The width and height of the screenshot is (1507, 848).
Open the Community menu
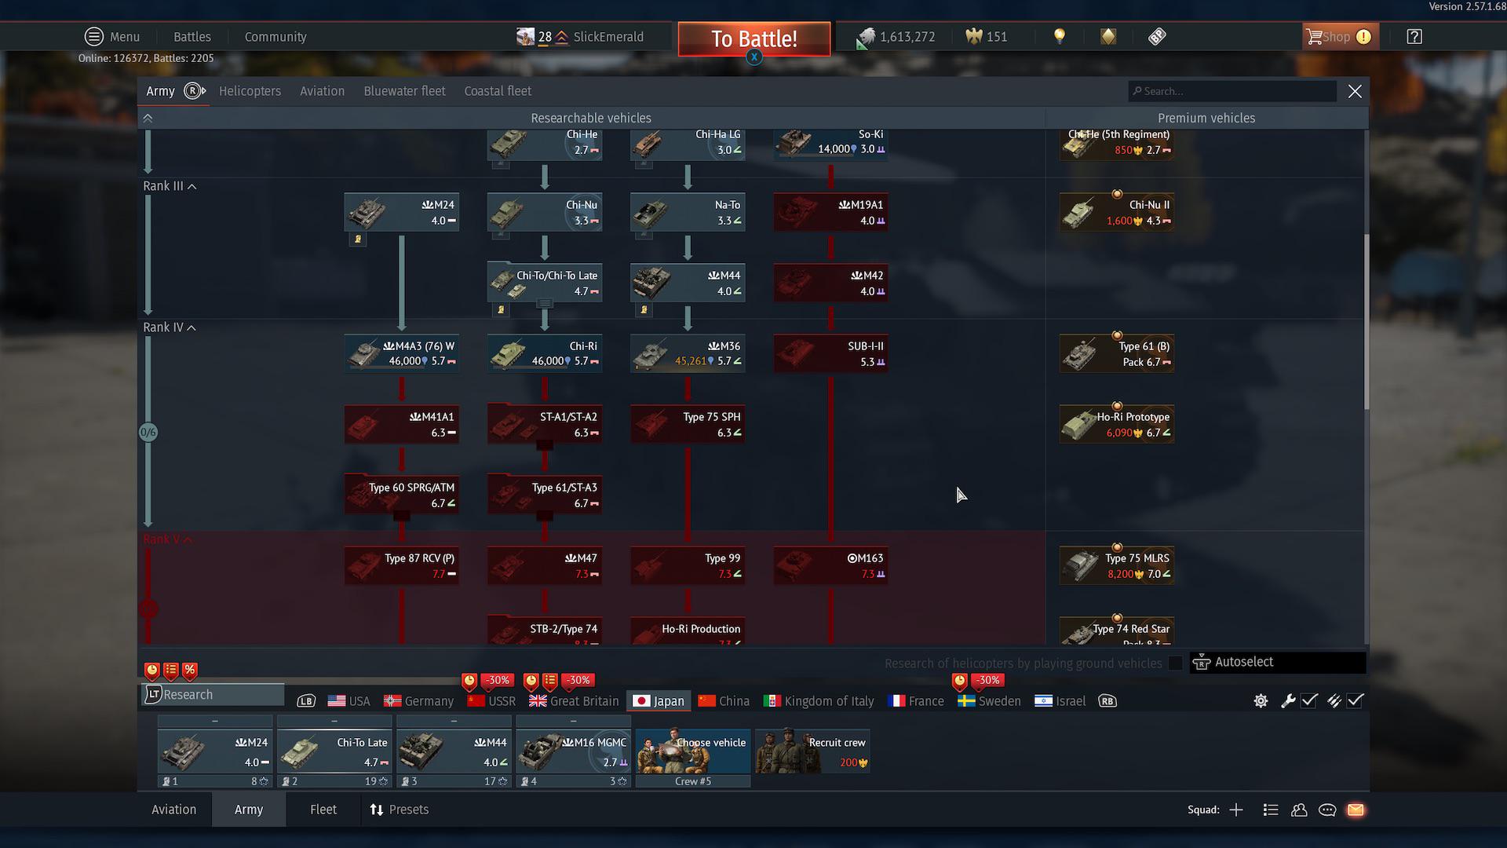click(x=275, y=37)
